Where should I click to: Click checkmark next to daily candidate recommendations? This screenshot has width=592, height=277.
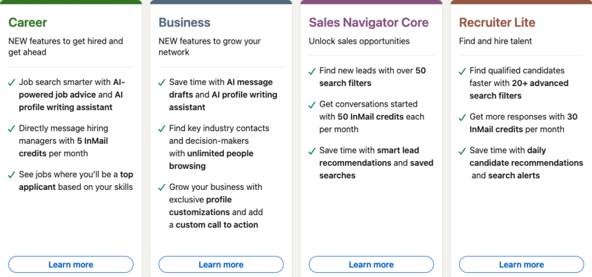(462, 151)
